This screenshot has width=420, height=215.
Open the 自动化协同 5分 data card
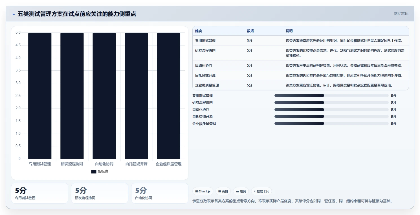point(160,193)
